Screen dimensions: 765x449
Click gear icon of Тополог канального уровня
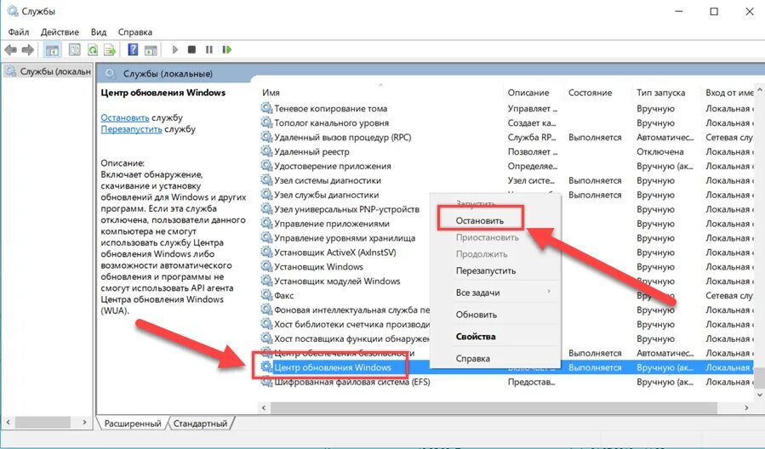tap(266, 122)
